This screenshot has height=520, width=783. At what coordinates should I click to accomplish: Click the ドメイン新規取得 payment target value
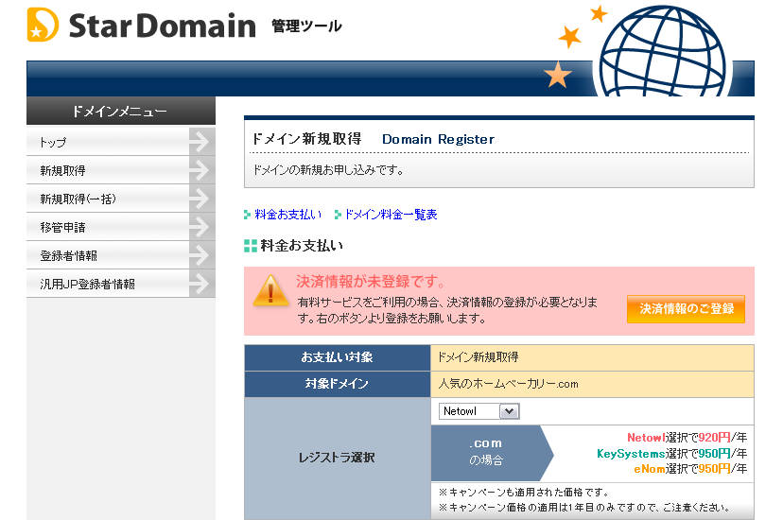(478, 357)
